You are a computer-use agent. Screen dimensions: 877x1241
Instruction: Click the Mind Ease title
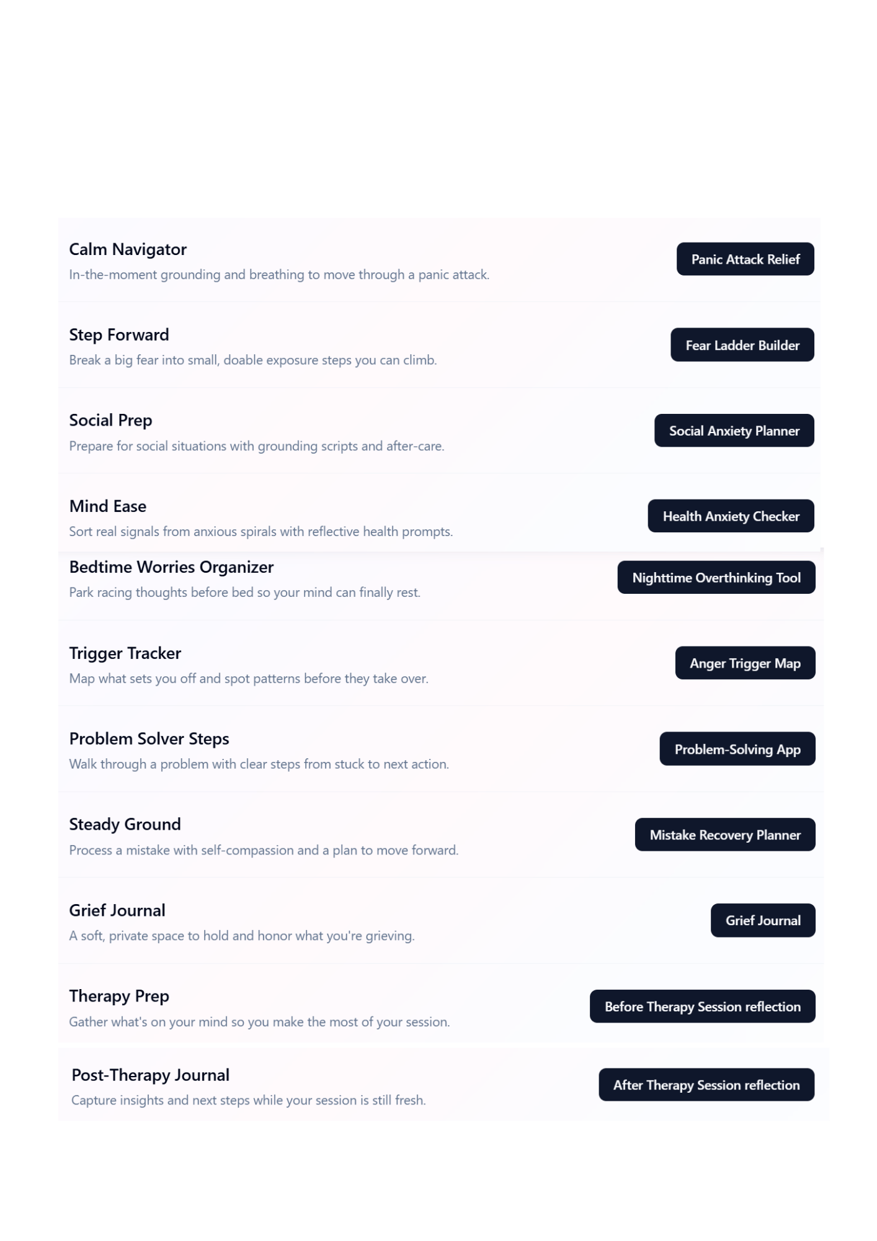coord(108,506)
